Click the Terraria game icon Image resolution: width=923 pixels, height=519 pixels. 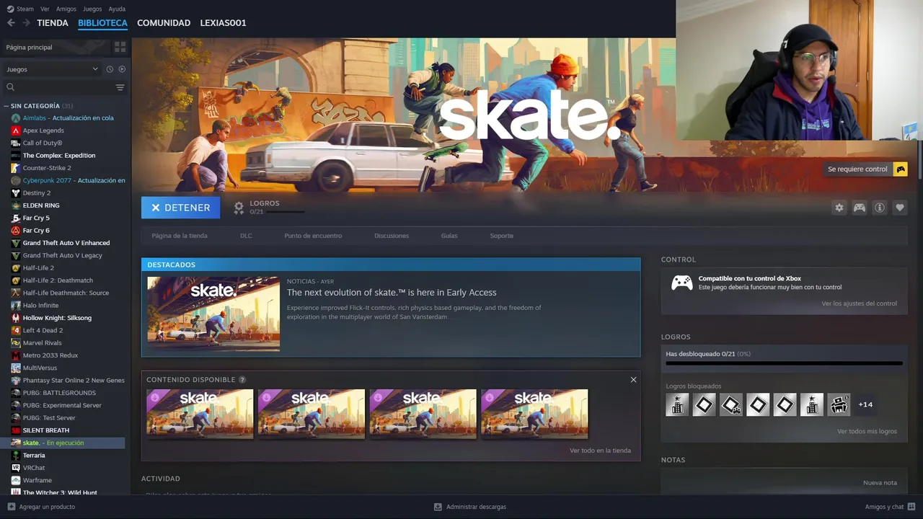(16, 456)
